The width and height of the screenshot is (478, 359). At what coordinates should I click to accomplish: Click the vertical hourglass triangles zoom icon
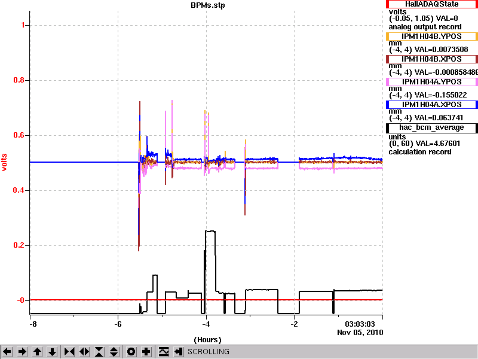pos(99,352)
